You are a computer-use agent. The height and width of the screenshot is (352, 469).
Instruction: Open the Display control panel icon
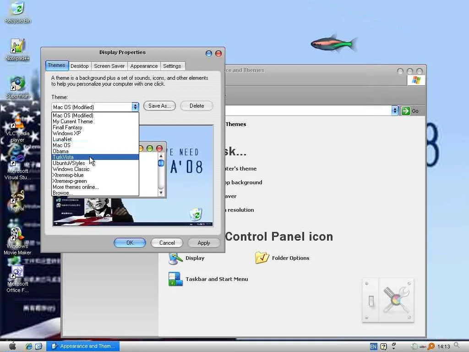coord(175,258)
